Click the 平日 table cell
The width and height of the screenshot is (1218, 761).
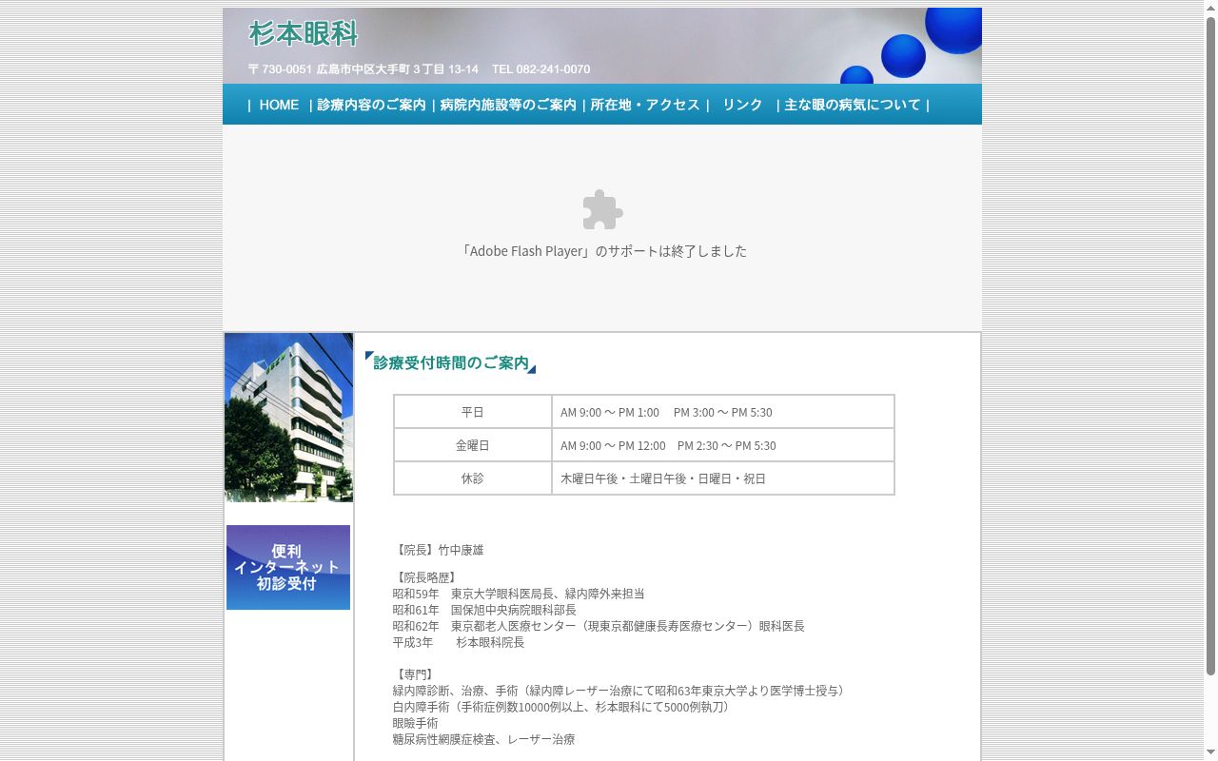pos(473,412)
